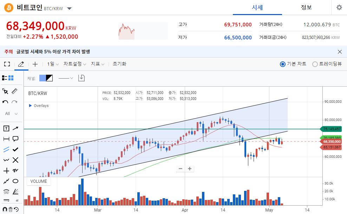Select the wavy continuous line tool
This screenshot has width=347, height=214.
(6, 160)
